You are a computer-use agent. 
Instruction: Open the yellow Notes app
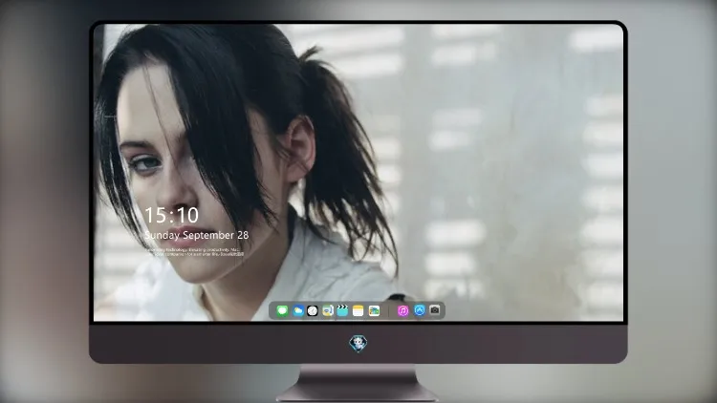coord(358,310)
